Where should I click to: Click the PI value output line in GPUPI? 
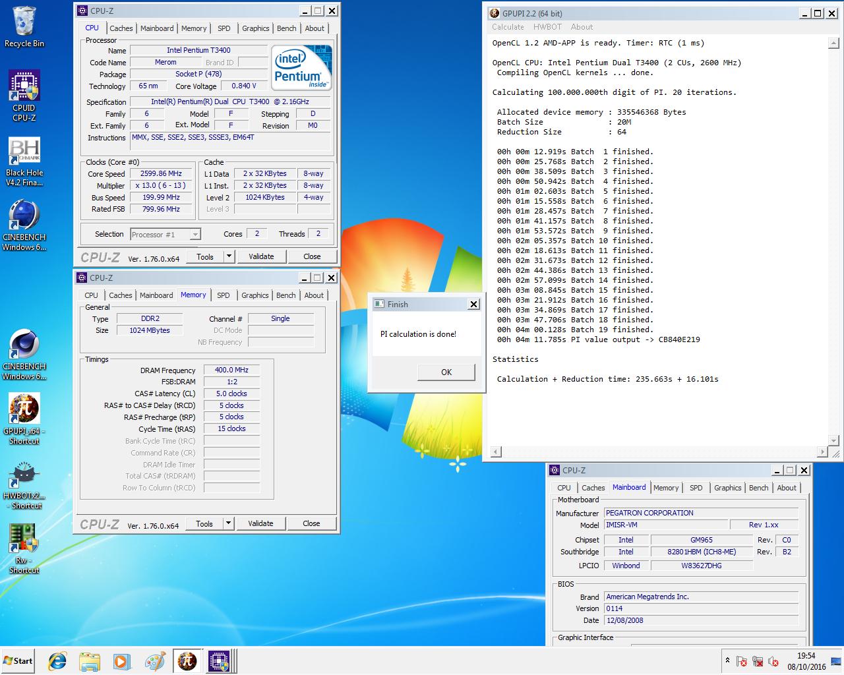[599, 339]
